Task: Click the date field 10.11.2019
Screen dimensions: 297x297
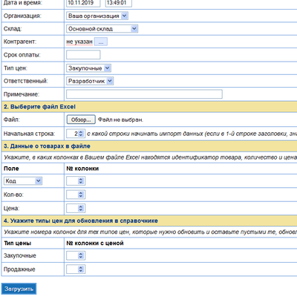Action: 83,3
